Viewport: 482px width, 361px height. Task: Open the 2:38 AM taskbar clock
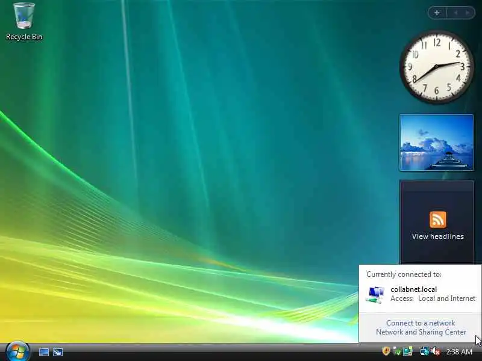[x=459, y=351]
